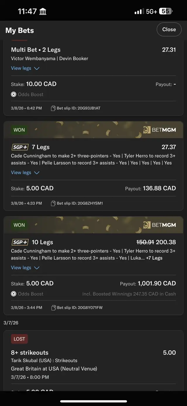Copy Bet slip ID 20G93JB1AT via its document icon

(x=53, y=108)
